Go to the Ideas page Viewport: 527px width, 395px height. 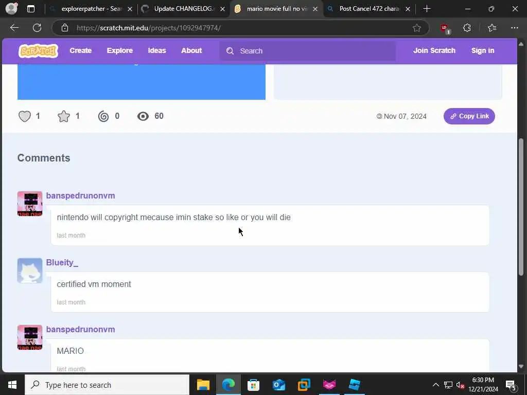(157, 51)
